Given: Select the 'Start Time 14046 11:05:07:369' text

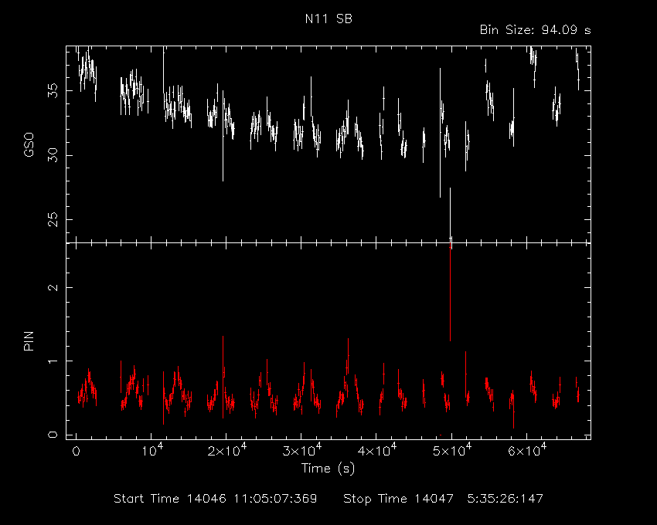Looking at the screenshot, I should point(216,499).
